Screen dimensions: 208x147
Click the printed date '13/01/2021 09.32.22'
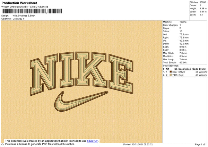pyautogui.click(x=142, y=145)
